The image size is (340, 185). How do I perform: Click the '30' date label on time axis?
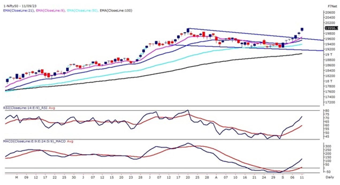click(74, 177)
